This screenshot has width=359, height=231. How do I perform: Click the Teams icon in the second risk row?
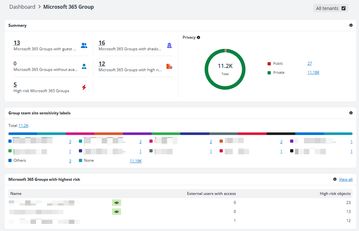pos(117,212)
